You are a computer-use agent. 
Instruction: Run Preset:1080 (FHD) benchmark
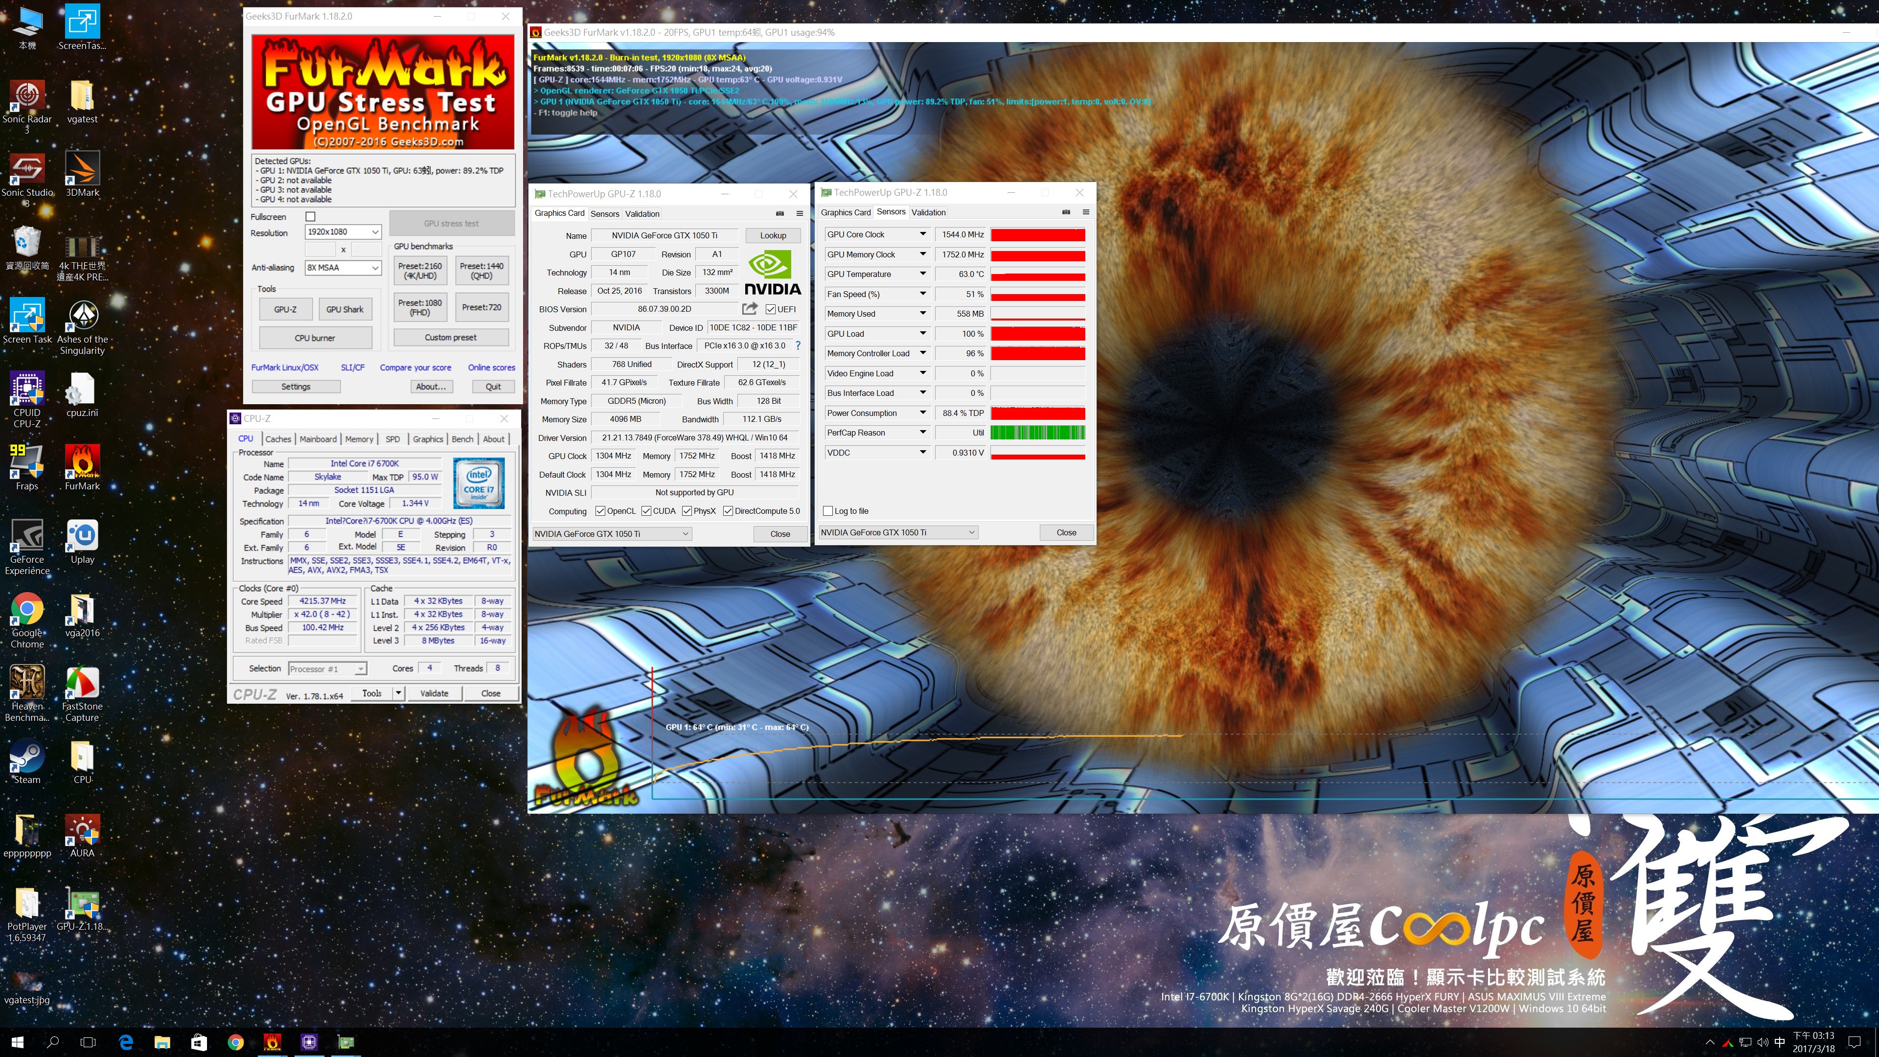419,307
